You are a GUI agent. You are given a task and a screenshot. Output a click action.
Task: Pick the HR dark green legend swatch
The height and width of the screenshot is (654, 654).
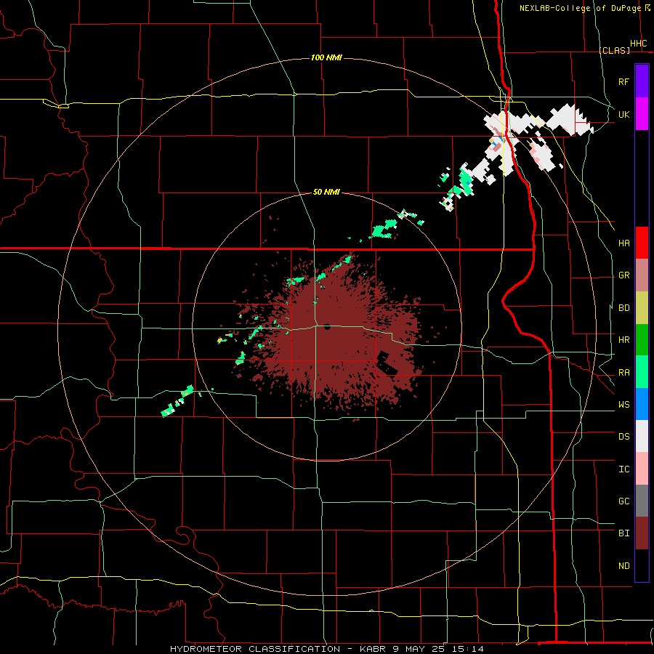[x=642, y=339]
